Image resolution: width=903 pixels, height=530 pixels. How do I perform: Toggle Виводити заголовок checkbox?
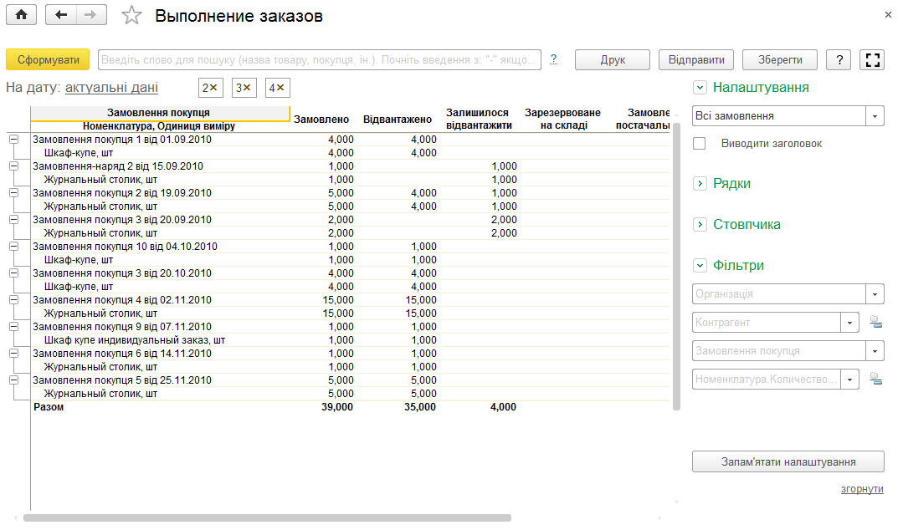[x=699, y=143]
